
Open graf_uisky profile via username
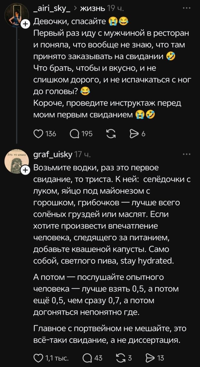click(x=52, y=155)
